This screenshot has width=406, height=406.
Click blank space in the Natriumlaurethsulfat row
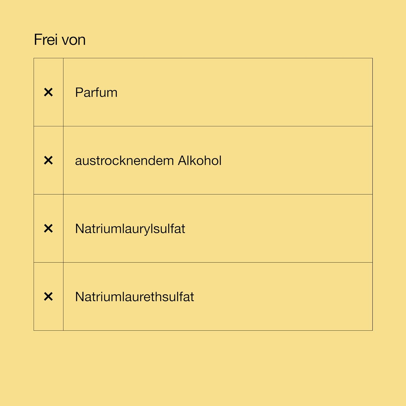point(284,297)
